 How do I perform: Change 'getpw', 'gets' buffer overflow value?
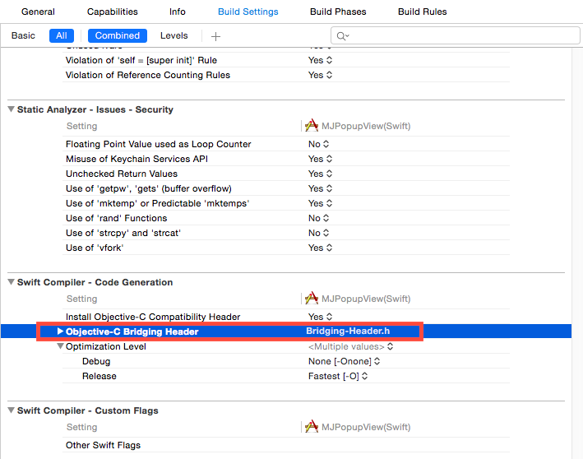(320, 189)
